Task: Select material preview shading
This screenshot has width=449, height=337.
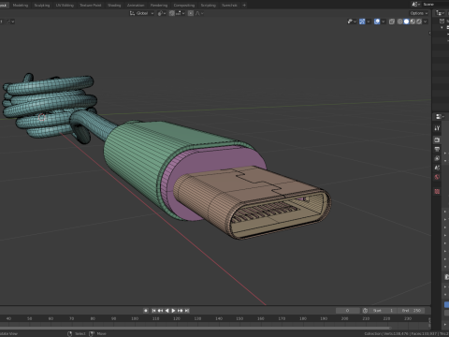Action: (413, 22)
